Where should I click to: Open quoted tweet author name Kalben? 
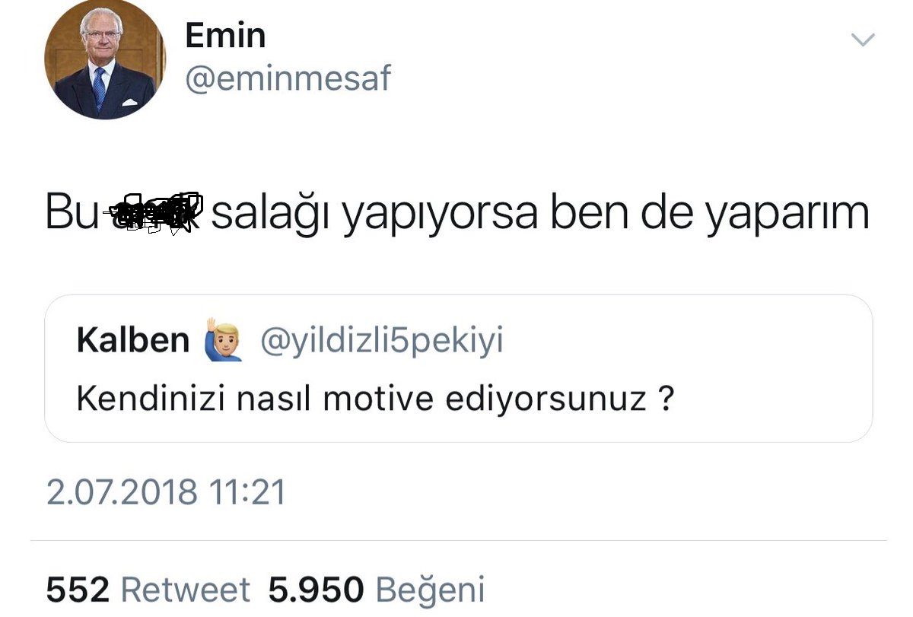(x=133, y=341)
